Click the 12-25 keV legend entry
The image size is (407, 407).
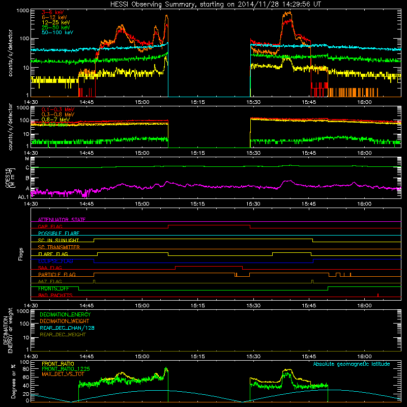pos(56,22)
